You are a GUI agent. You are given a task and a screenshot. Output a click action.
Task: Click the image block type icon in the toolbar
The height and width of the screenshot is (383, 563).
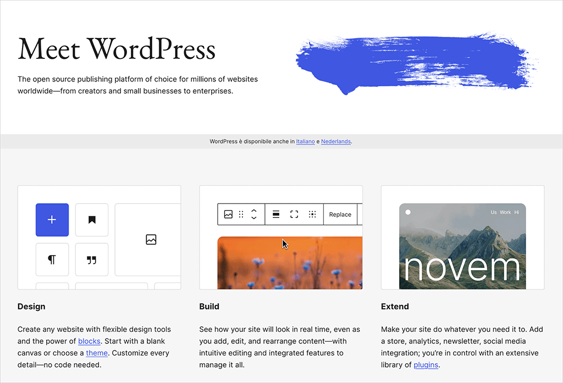pyautogui.click(x=228, y=215)
